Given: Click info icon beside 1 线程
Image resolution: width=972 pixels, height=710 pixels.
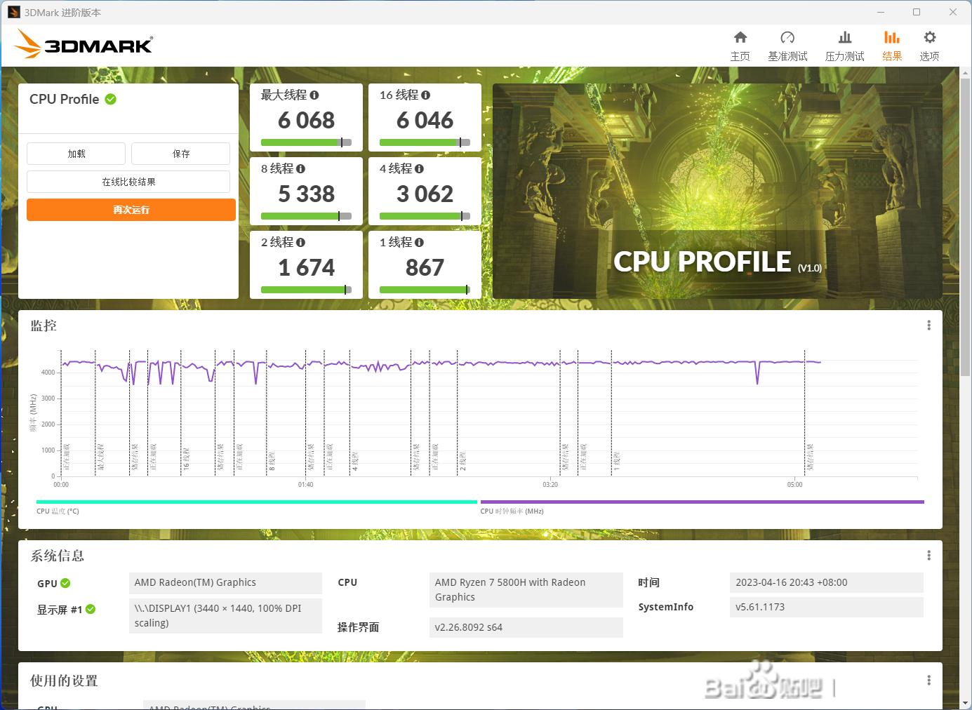Looking at the screenshot, I should click(419, 242).
